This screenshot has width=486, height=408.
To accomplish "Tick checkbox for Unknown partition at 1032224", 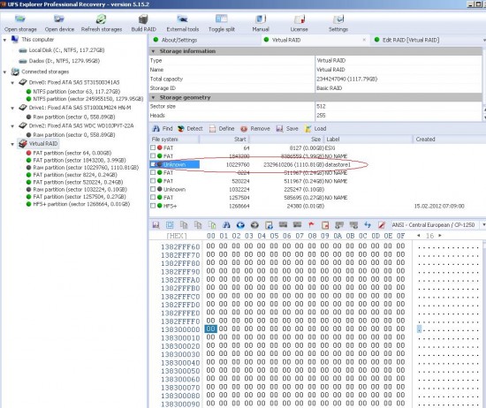I will click(153, 189).
